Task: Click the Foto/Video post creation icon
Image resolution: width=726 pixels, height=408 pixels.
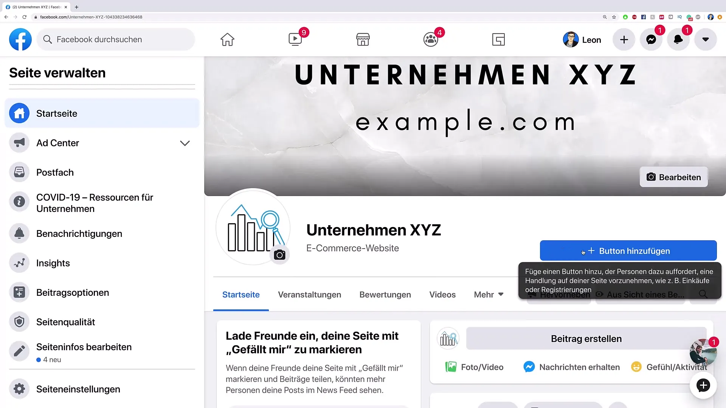Action: coord(450,367)
